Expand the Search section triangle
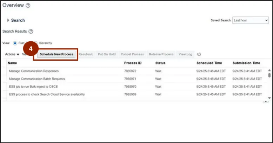The width and height of the screenshot is (273, 143). point(8,20)
